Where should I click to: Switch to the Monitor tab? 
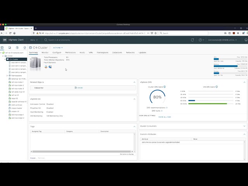coord(45,53)
